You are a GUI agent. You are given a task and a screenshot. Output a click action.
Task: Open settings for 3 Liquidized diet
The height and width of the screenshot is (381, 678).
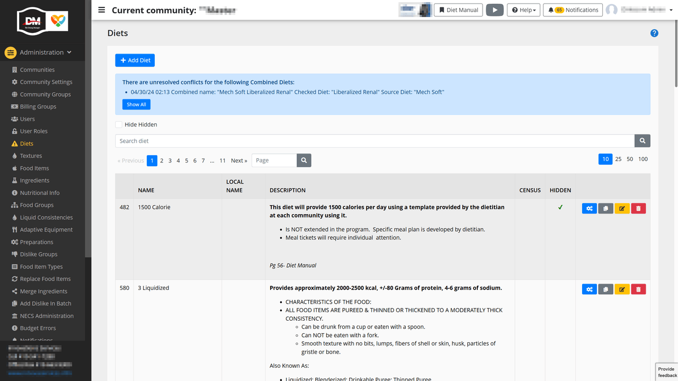click(589, 289)
